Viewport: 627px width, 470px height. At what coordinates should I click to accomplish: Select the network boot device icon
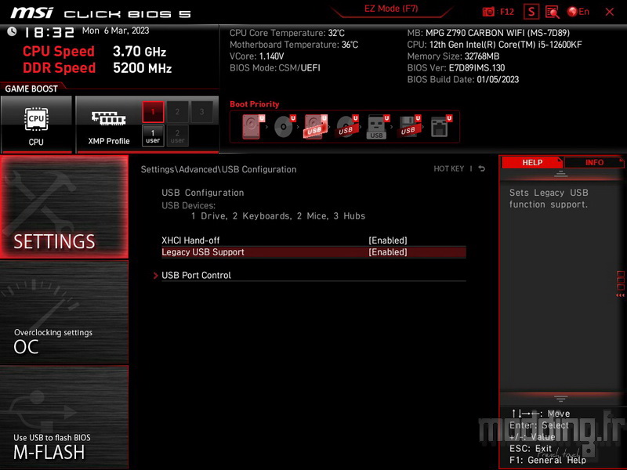440,126
